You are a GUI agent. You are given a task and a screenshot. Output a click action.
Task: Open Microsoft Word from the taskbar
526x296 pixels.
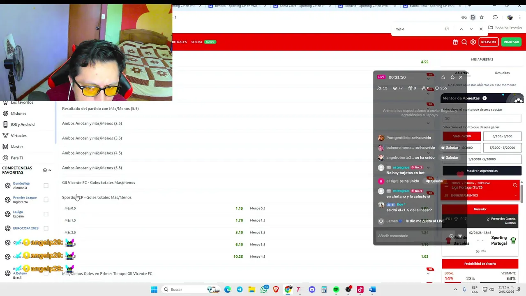(x=372, y=289)
